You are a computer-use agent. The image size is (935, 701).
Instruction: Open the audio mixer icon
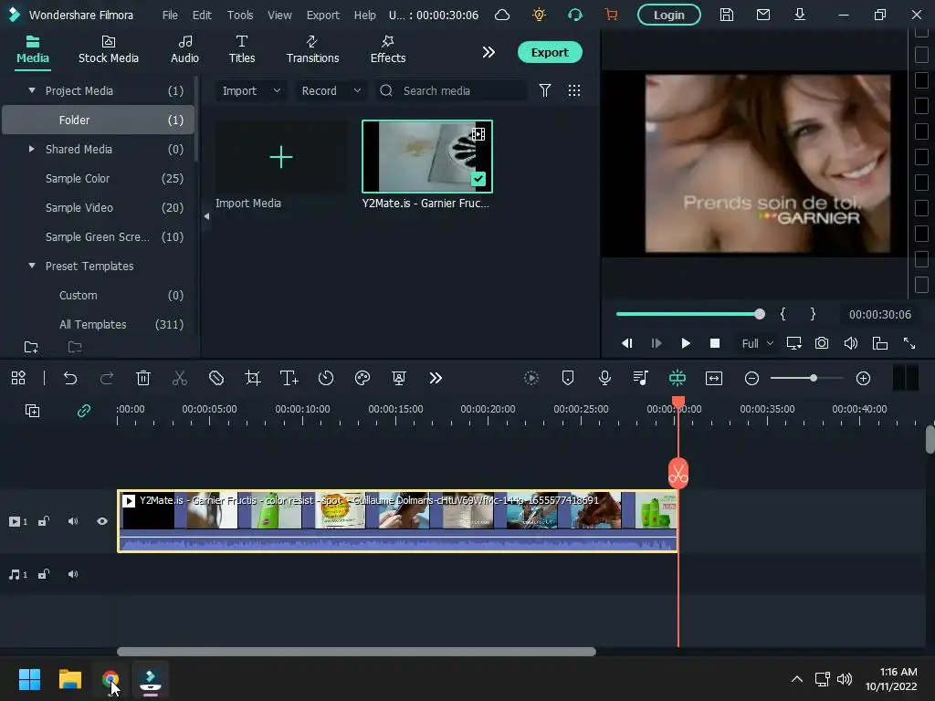point(641,378)
